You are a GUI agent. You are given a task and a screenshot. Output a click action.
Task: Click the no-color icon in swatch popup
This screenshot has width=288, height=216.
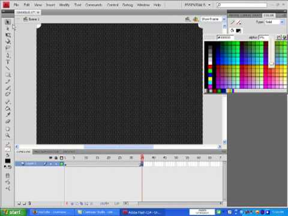click(279, 37)
